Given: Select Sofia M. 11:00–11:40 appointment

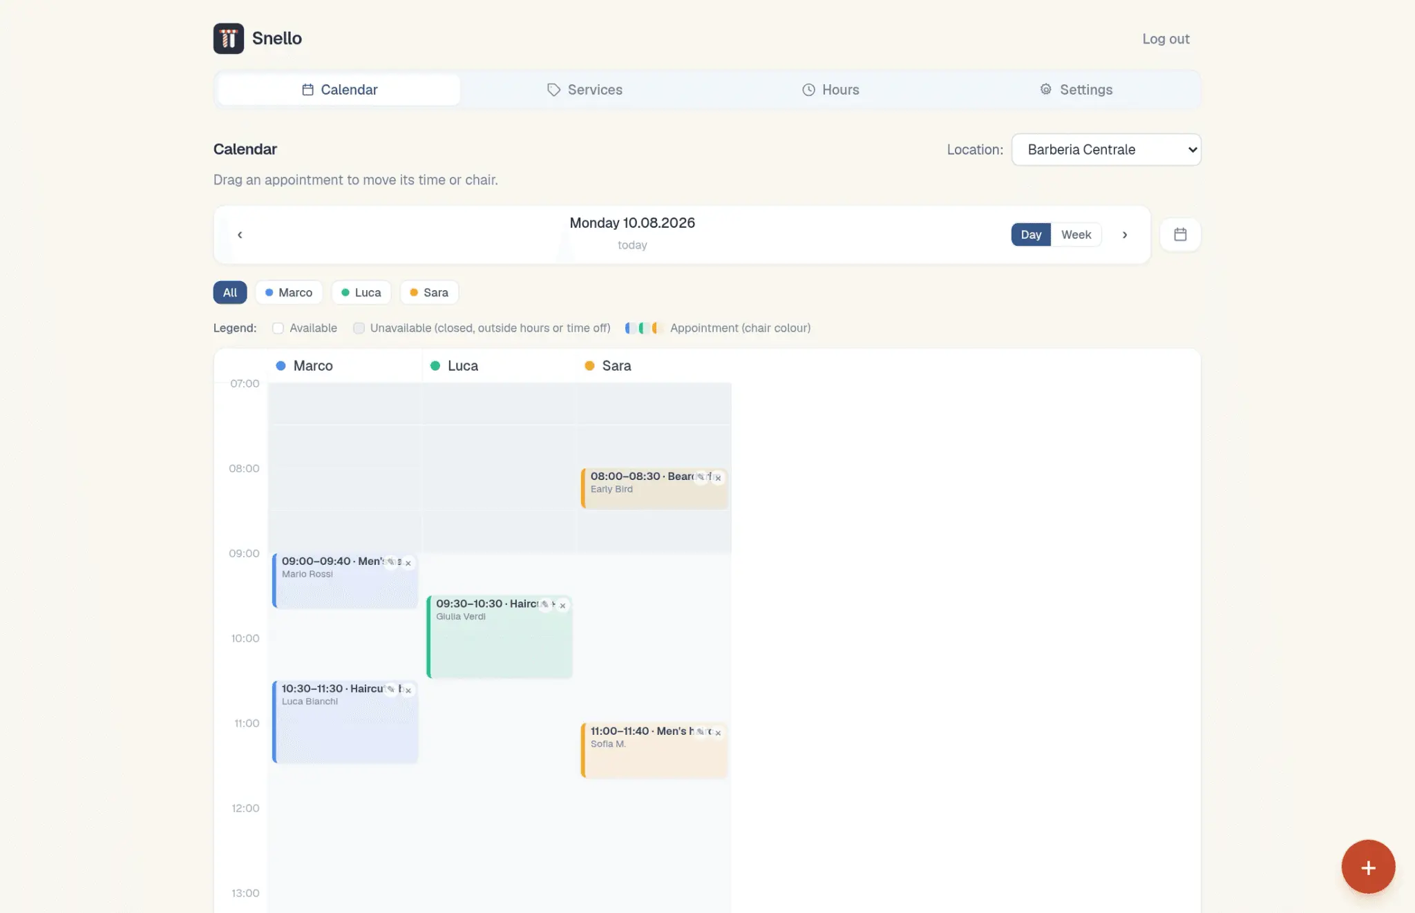Looking at the screenshot, I should coord(654,751).
